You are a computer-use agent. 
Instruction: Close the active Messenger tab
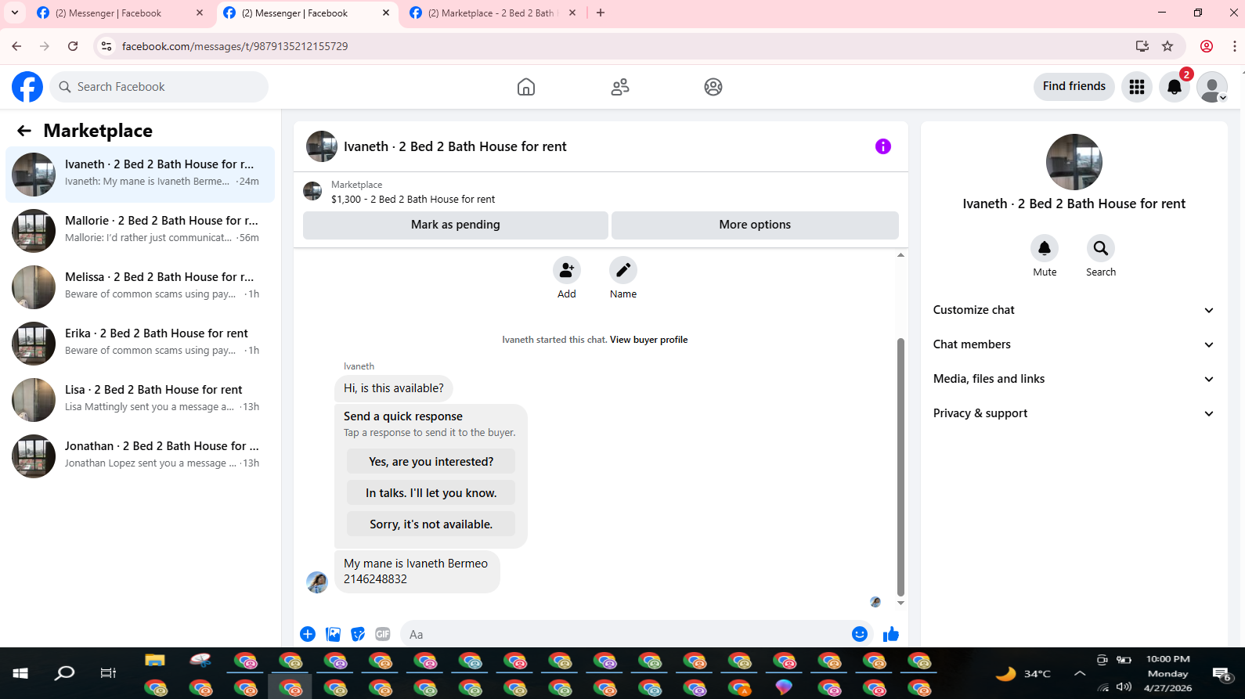[386, 13]
